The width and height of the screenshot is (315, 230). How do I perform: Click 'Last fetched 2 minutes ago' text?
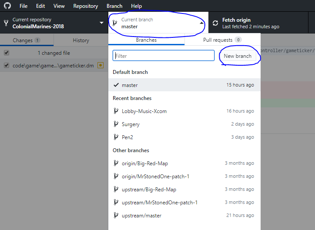pyautogui.click(x=251, y=27)
